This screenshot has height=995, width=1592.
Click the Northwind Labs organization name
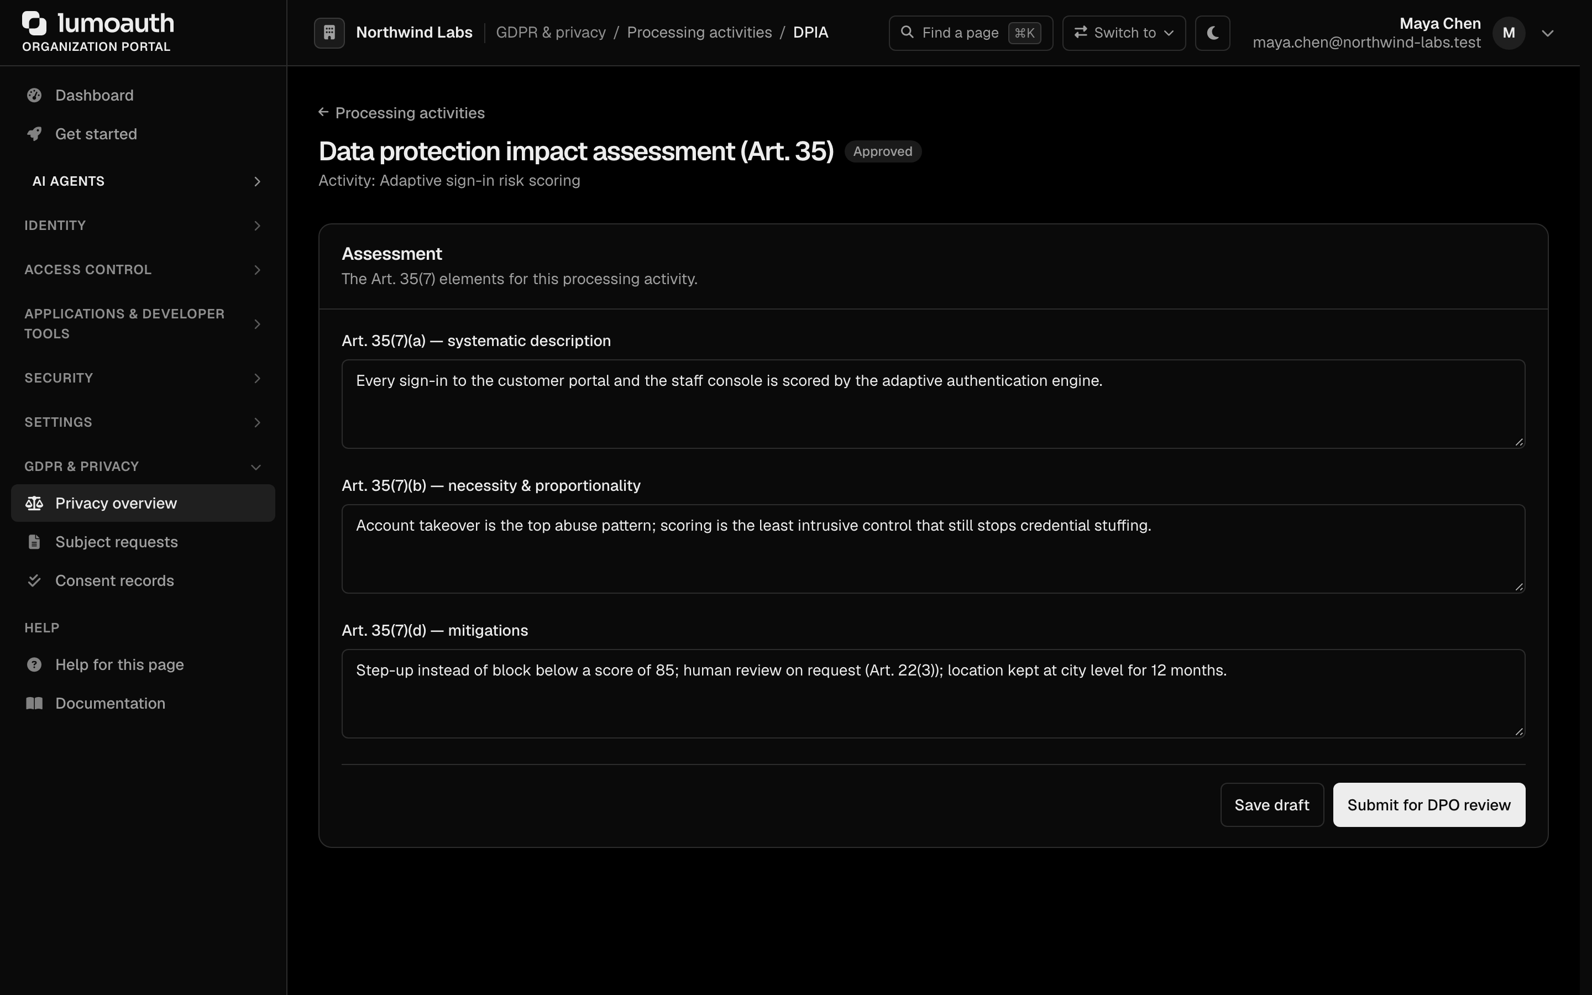pyautogui.click(x=414, y=33)
